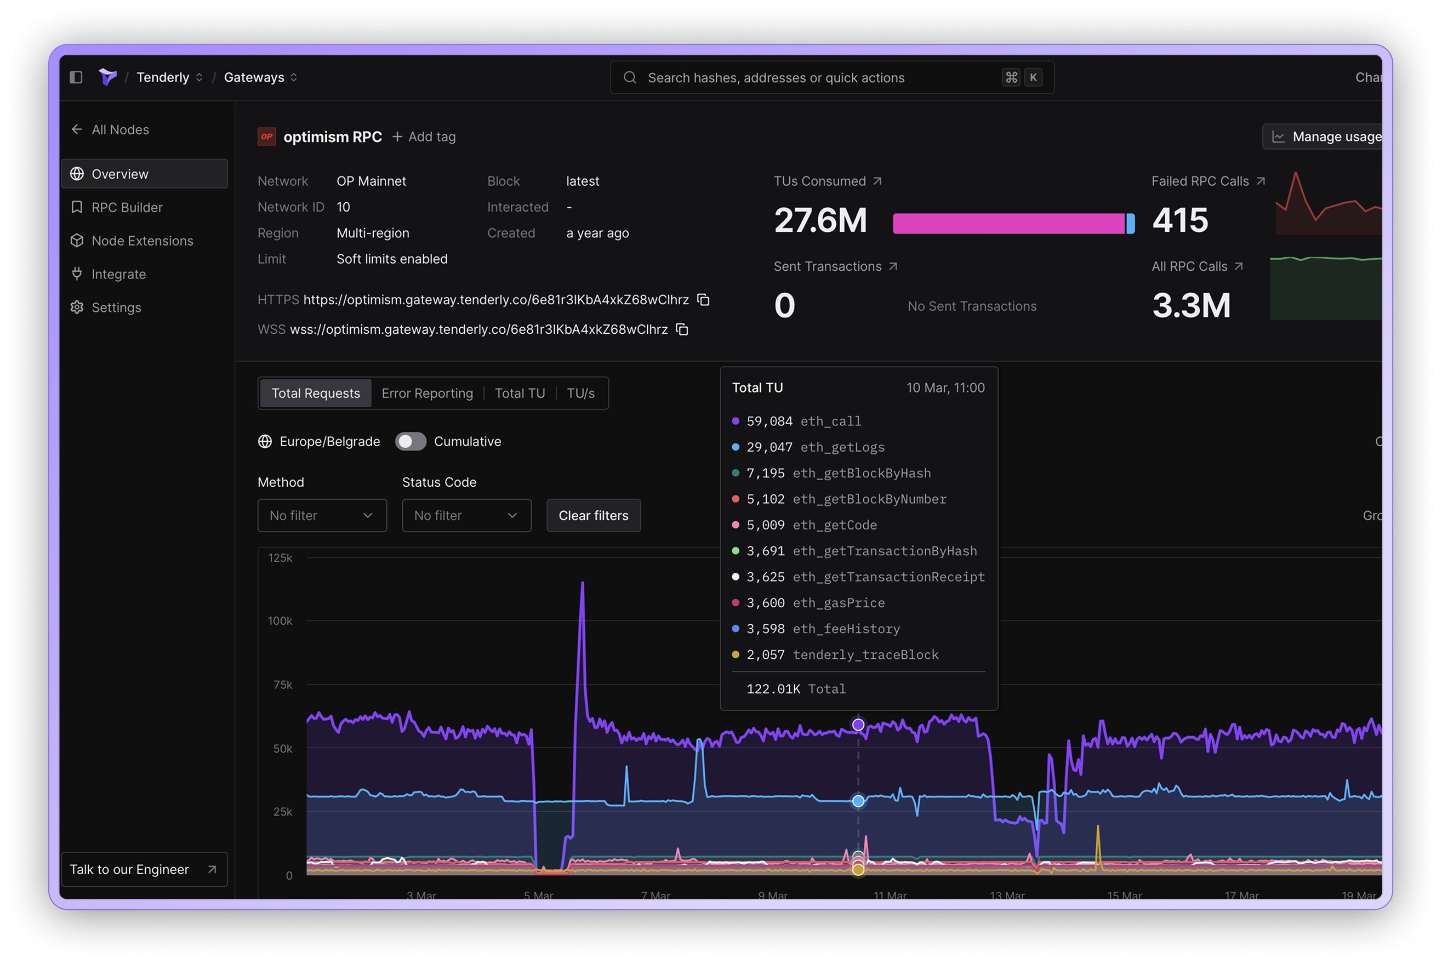Toggle the Cumulative switch
This screenshot has width=1442, height=963.
(x=411, y=442)
